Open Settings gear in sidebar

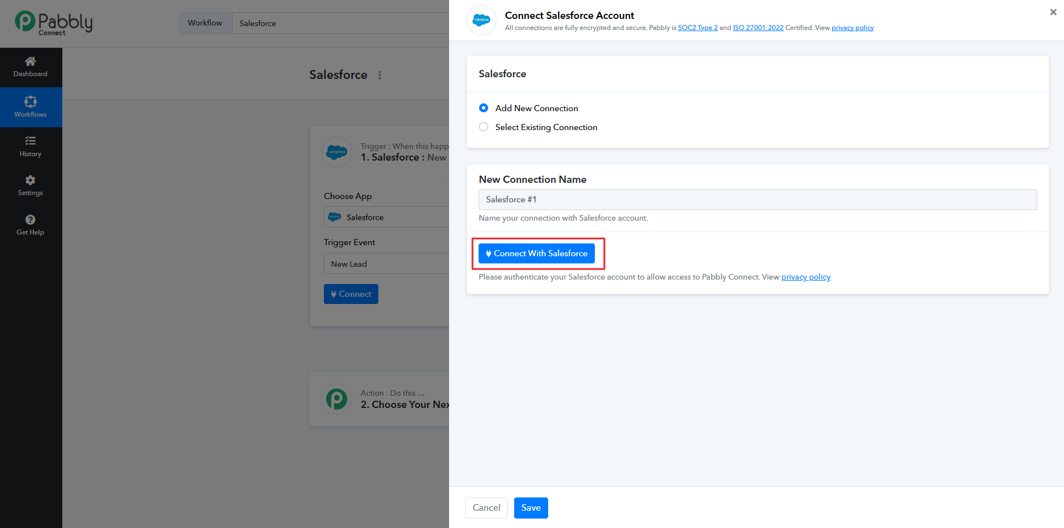[31, 181]
